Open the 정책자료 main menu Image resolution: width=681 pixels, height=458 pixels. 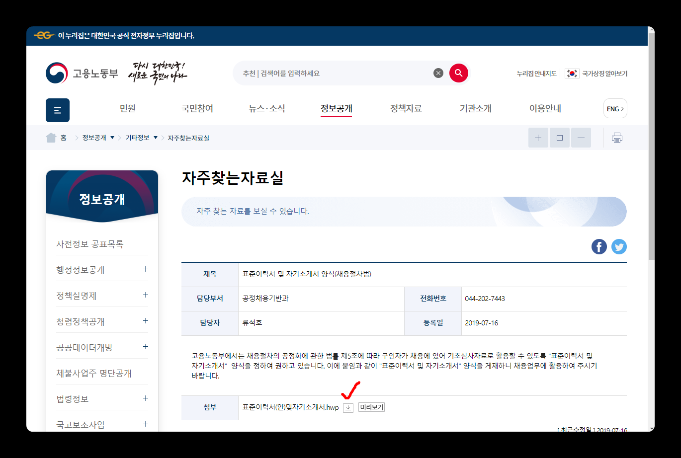point(406,108)
